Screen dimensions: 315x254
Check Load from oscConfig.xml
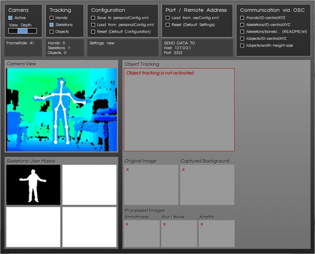click(x=168, y=18)
